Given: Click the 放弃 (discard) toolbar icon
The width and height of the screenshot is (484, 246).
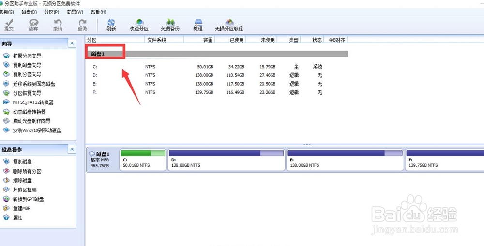Looking at the screenshot, I should (33, 25).
